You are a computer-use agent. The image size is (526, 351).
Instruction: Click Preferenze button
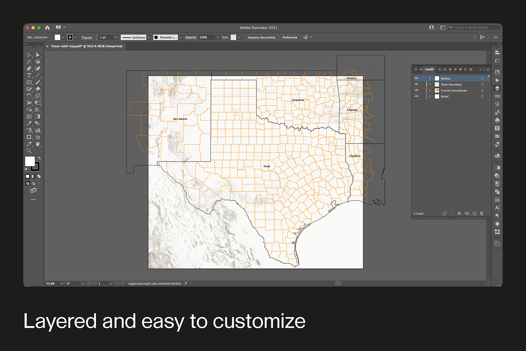click(290, 37)
